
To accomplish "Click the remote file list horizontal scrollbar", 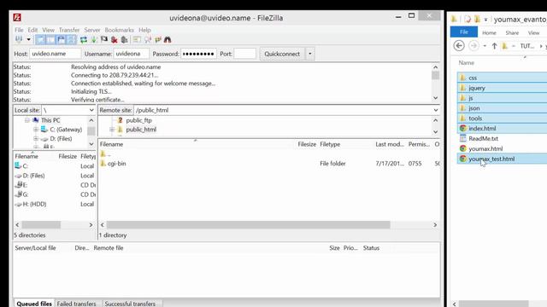I will (248, 225).
